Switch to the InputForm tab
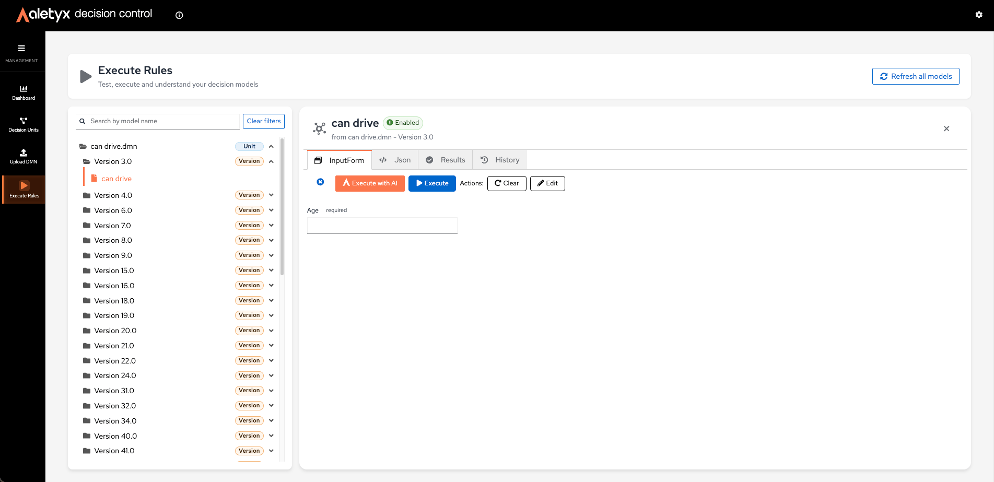 point(340,160)
